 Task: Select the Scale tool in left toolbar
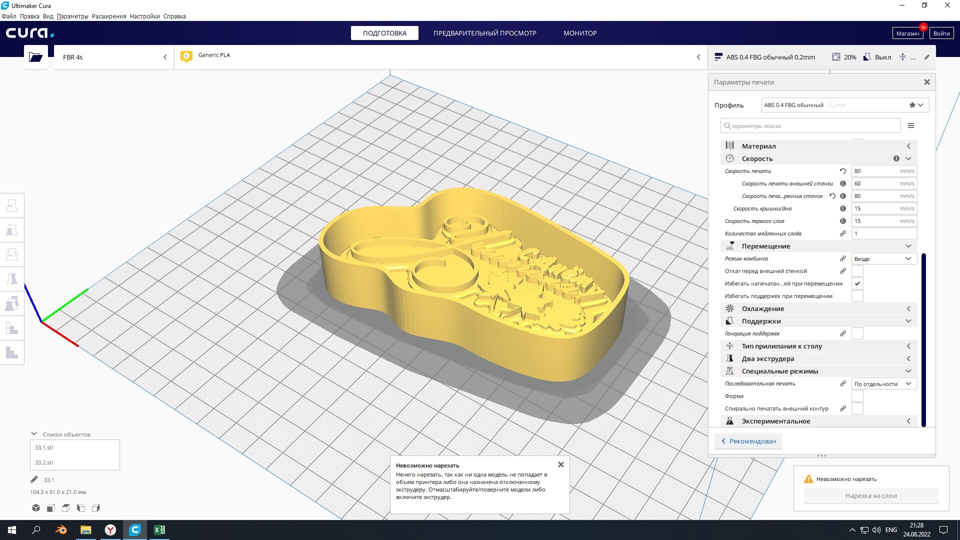coord(12,230)
